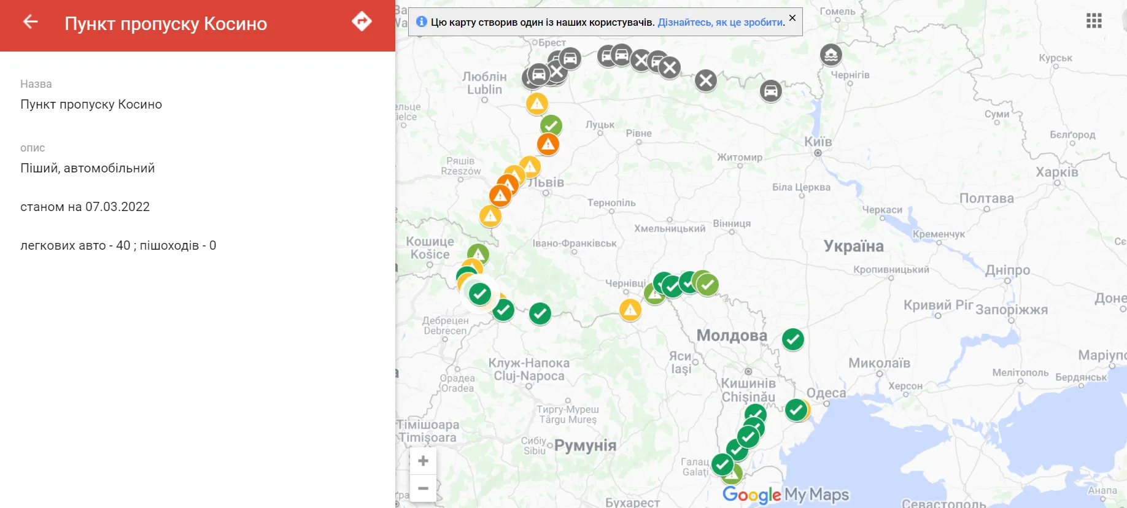Click the Назва value Пункт пропуску Косино

tap(91, 104)
